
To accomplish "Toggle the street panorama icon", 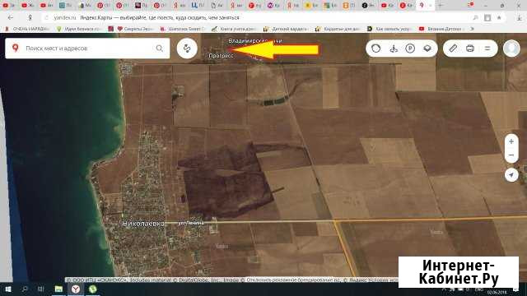I will [394, 49].
